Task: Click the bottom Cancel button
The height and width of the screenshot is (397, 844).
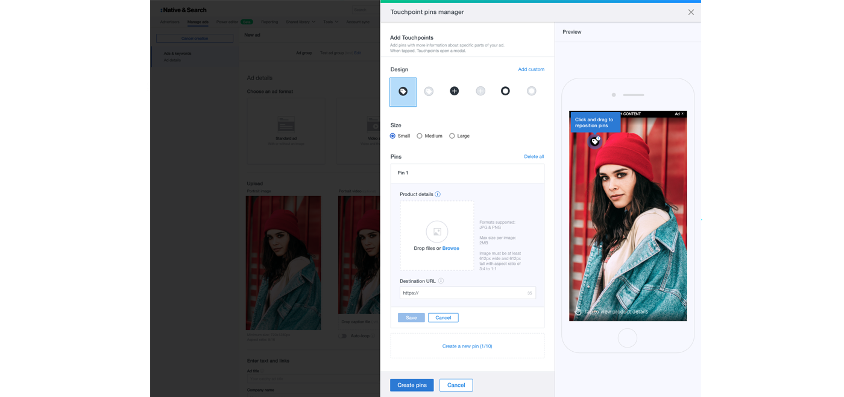Action: click(456, 385)
